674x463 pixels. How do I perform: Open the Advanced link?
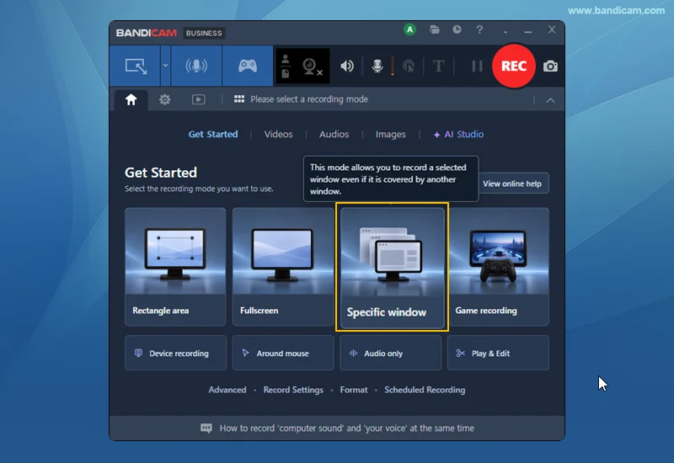tap(227, 390)
